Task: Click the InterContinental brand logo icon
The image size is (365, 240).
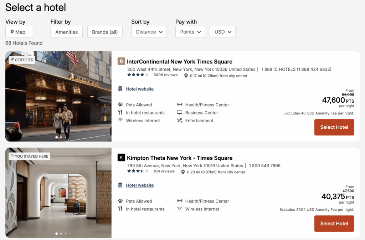Action: point(122,61)
